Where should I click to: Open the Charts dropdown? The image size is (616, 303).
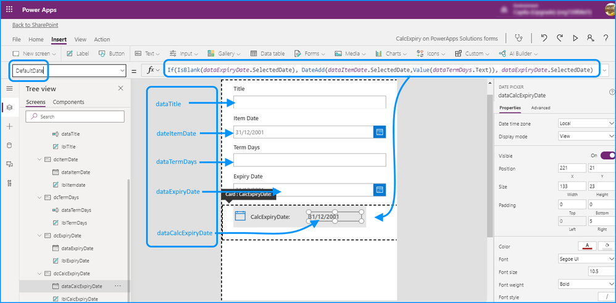pos(391,54)
